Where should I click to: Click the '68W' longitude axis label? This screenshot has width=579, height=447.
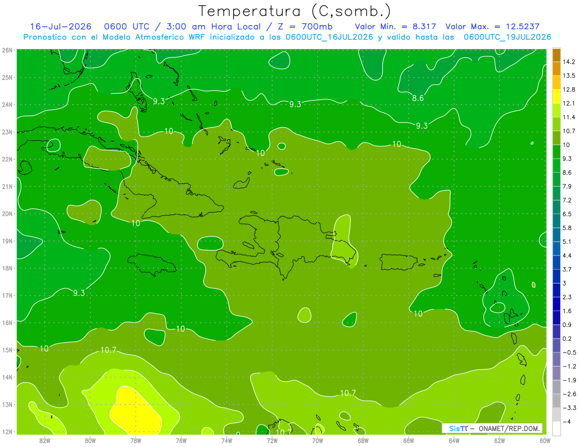pos(363,440)
